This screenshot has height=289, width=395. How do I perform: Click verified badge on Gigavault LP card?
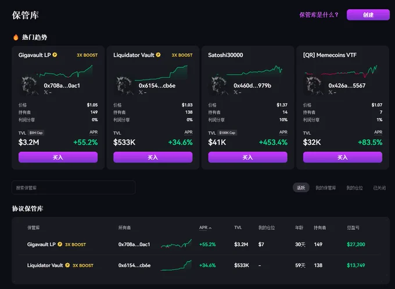click(55, 55)
